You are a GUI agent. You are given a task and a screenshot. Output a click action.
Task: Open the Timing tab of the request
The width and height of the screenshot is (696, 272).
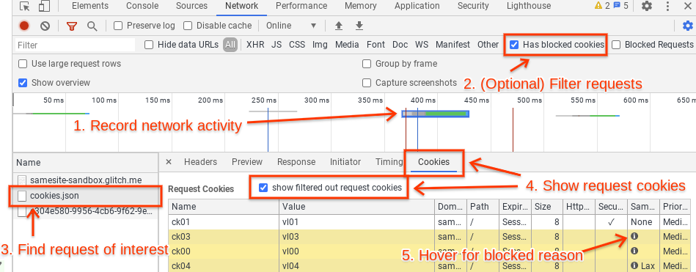389,162
